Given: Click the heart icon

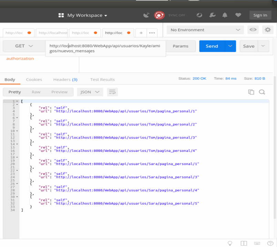Looking at the screenshot, I should (x=238, y=15).
